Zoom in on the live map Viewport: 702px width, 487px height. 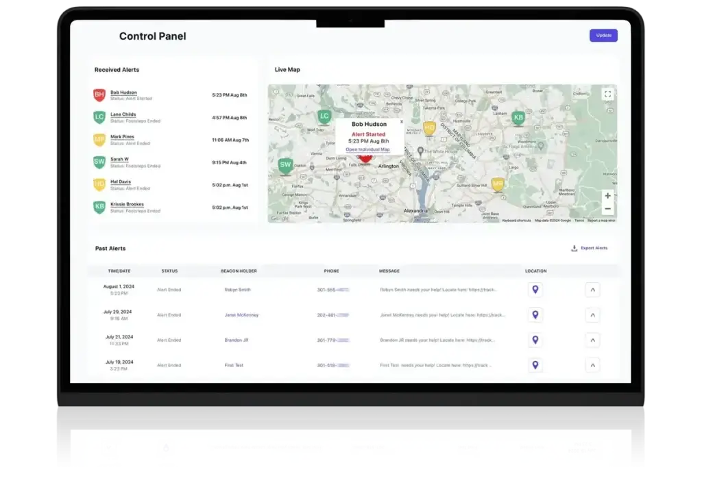tap(607, 196)
